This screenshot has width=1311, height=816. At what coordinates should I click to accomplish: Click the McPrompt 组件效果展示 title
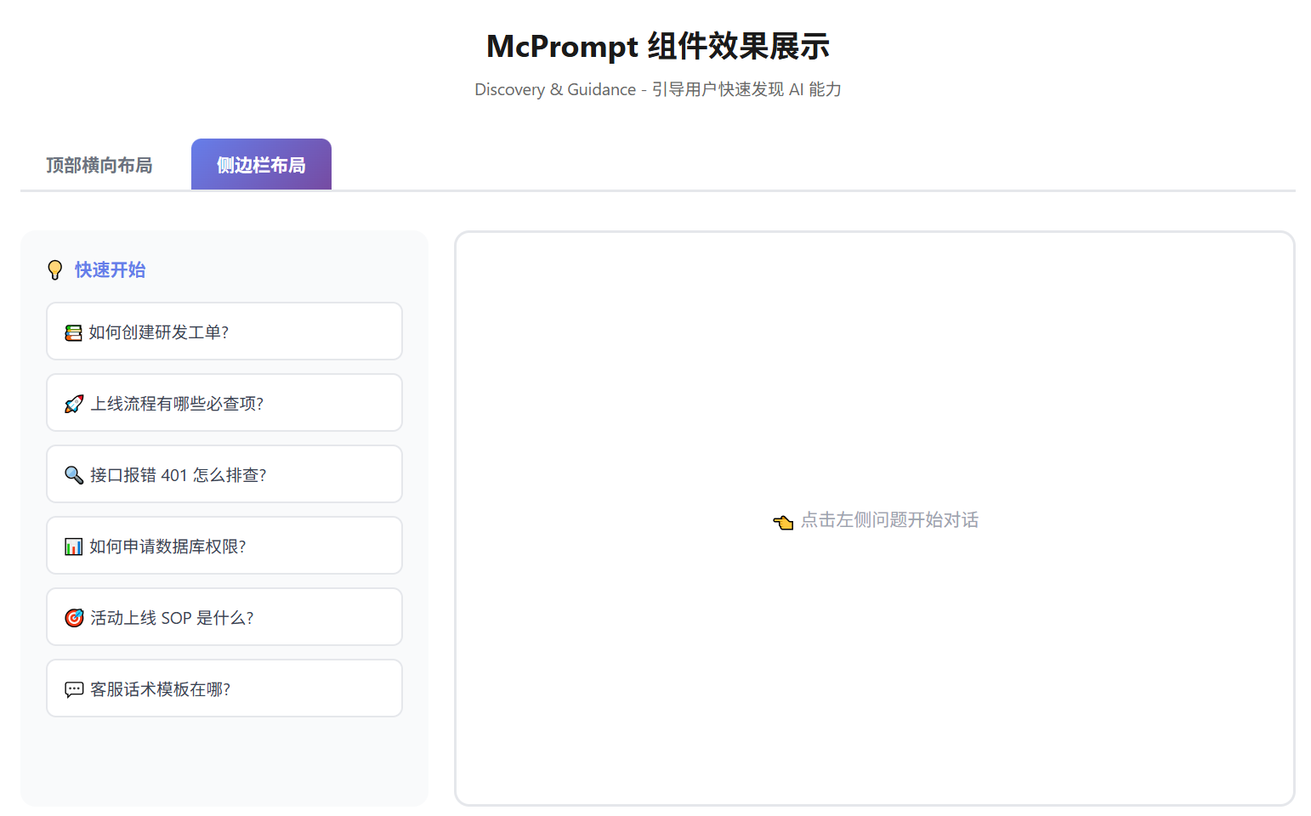point(656,47)
